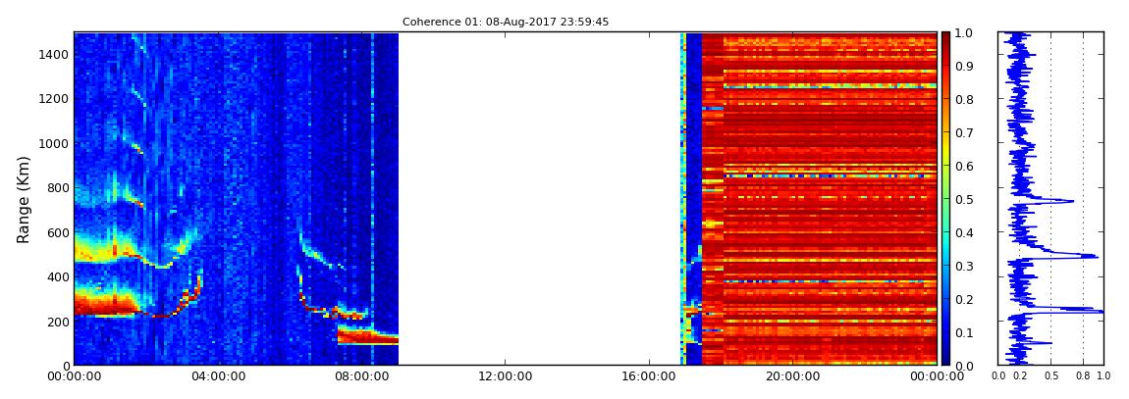Select the "0.4" colorbar tick label

(965, 233)
